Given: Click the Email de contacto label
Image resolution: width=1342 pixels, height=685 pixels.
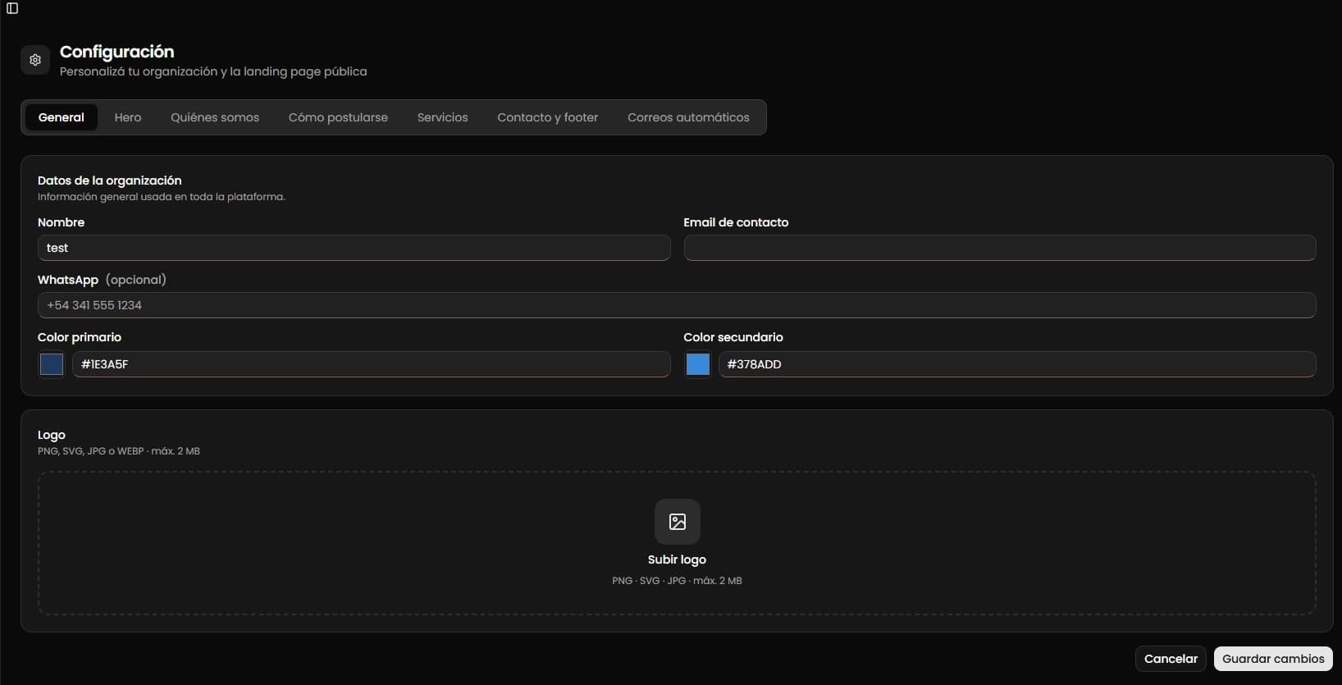Looking at the screenshot, I should click(736, 222).
